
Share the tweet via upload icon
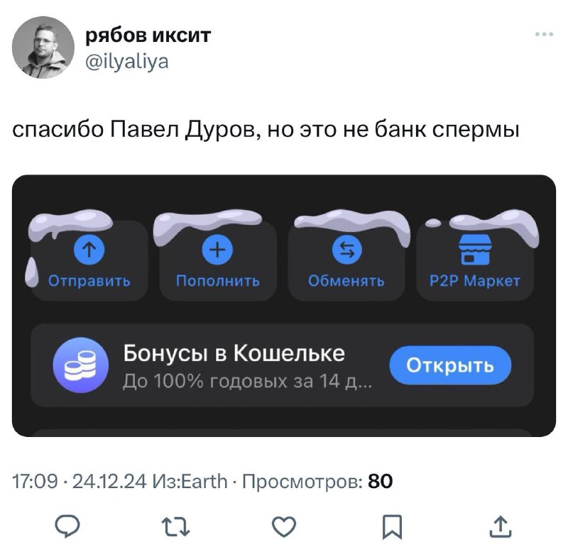coord(501,526)
